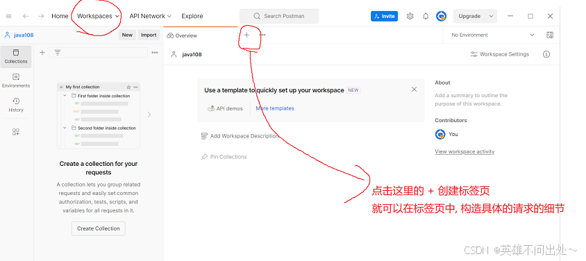The image size is (586, 261).
Task: Create new collection with sidebar plus icon
Action: 42,53
